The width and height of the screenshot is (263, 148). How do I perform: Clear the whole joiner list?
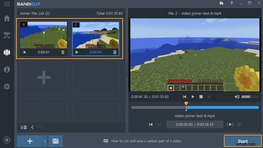[24, 127]
